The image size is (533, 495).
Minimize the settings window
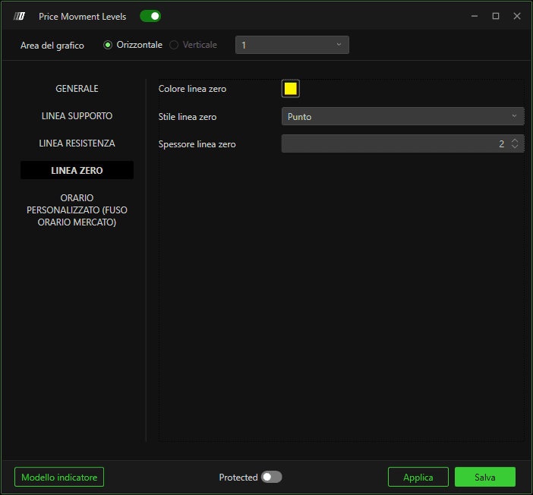click(x=475, y=16)
